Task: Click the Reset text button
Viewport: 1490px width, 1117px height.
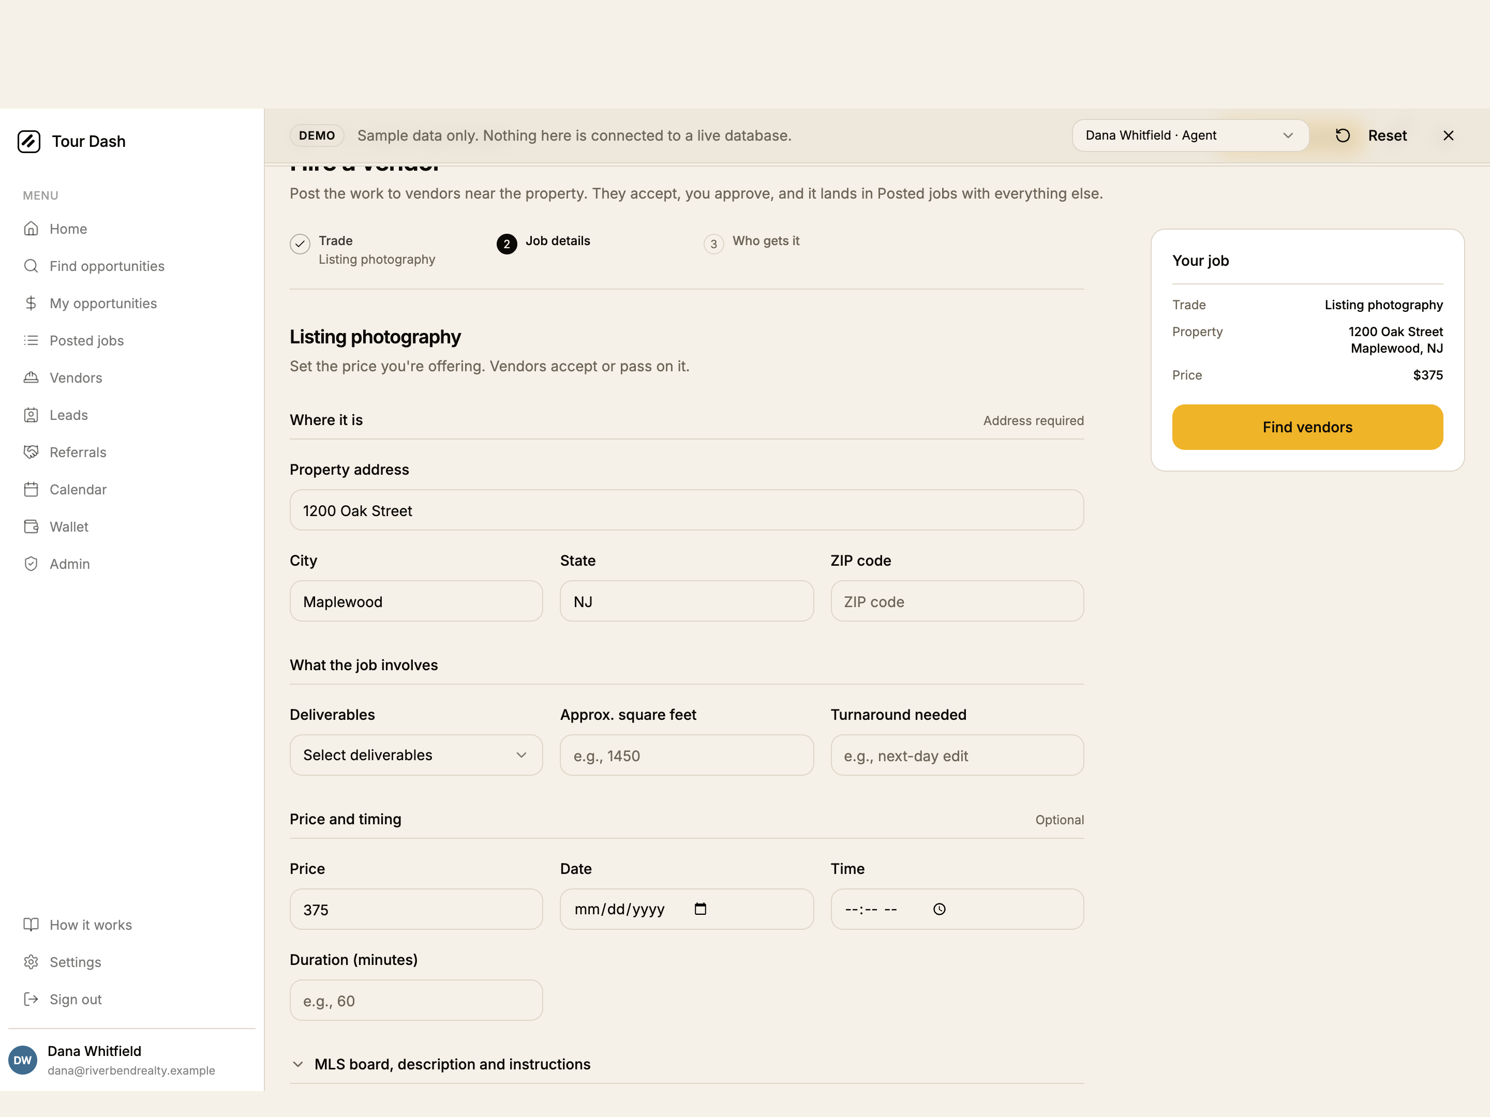Action: [1388, 135]
